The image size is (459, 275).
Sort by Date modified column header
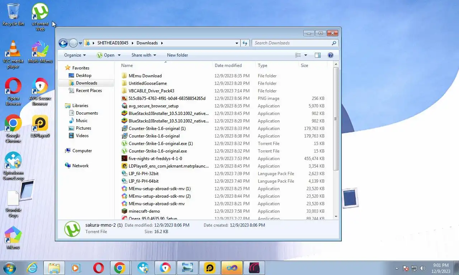pos(234,66)
